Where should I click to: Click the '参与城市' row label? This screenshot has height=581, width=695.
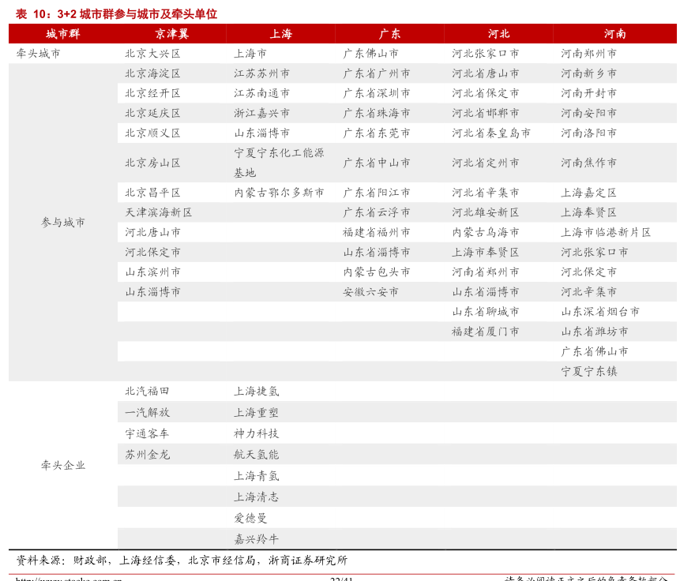coord(63,222)
